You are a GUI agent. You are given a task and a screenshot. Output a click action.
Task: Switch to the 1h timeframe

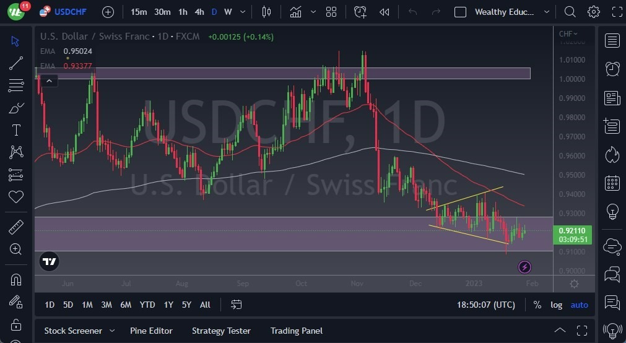pos(183,12)
